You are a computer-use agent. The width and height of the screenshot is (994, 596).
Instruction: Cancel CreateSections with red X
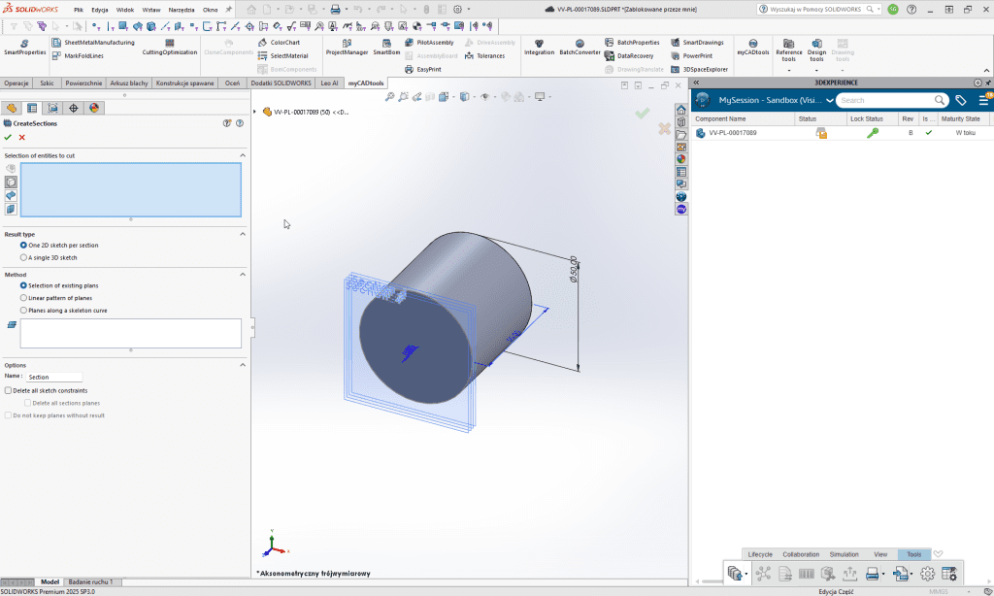coord(22,137)
